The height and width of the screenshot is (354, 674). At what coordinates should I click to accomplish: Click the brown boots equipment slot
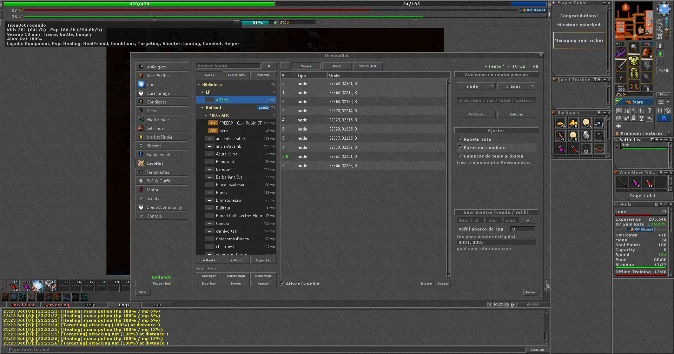point(634,85)
